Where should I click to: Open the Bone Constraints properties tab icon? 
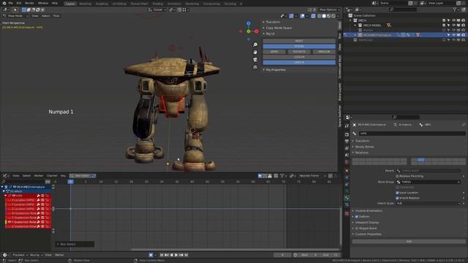[x=347, y=205]
